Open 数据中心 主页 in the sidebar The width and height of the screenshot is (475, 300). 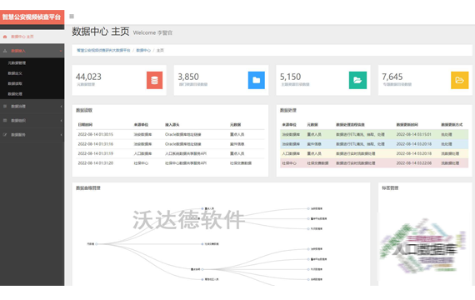click(x=32, y=37)
